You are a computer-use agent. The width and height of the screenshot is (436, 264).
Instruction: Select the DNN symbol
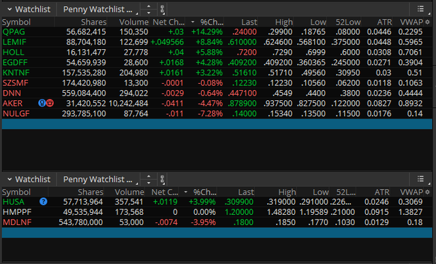coord(12,93)
